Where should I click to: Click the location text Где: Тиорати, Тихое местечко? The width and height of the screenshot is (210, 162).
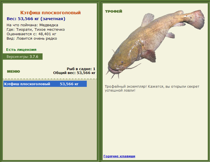[36, 29]
